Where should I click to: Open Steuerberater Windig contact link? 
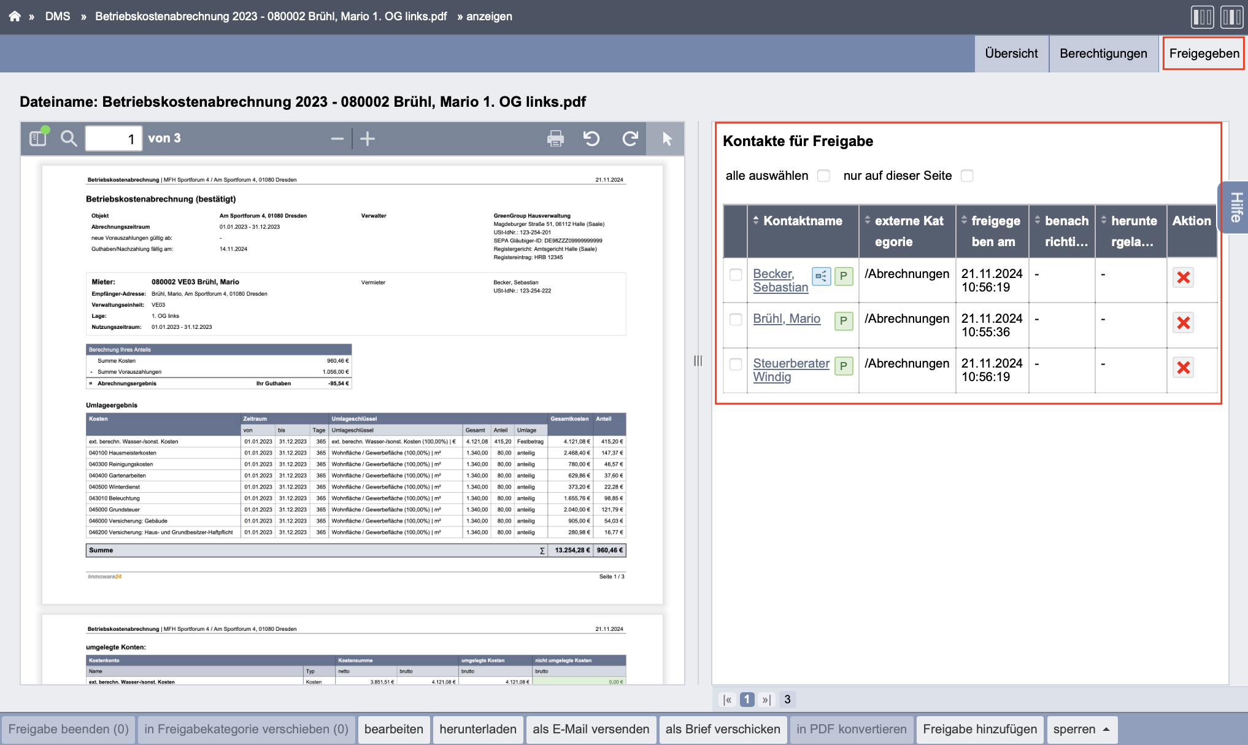791,370
